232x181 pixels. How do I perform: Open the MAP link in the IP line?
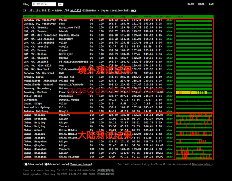point(133,11)
